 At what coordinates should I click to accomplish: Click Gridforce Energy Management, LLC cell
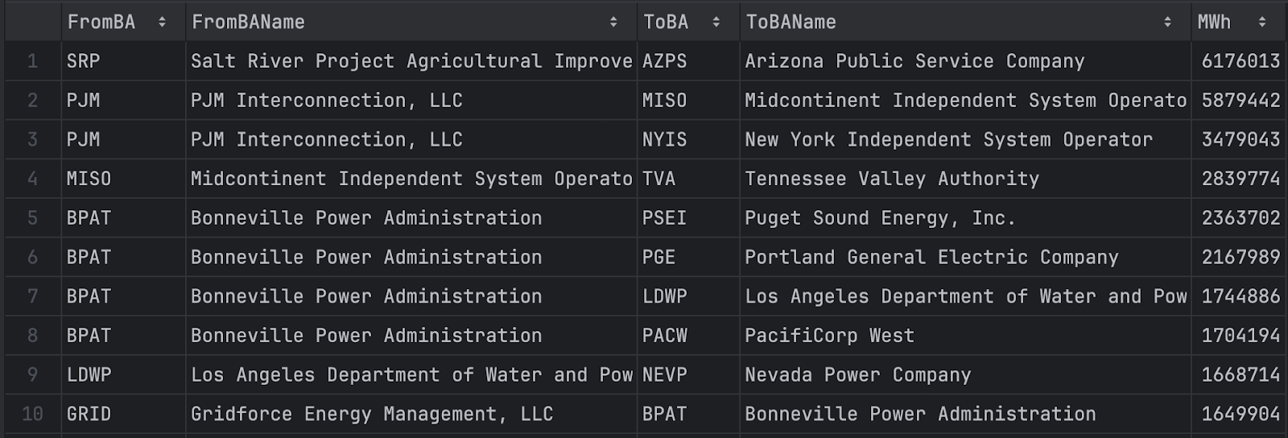[x=411, y=414]
